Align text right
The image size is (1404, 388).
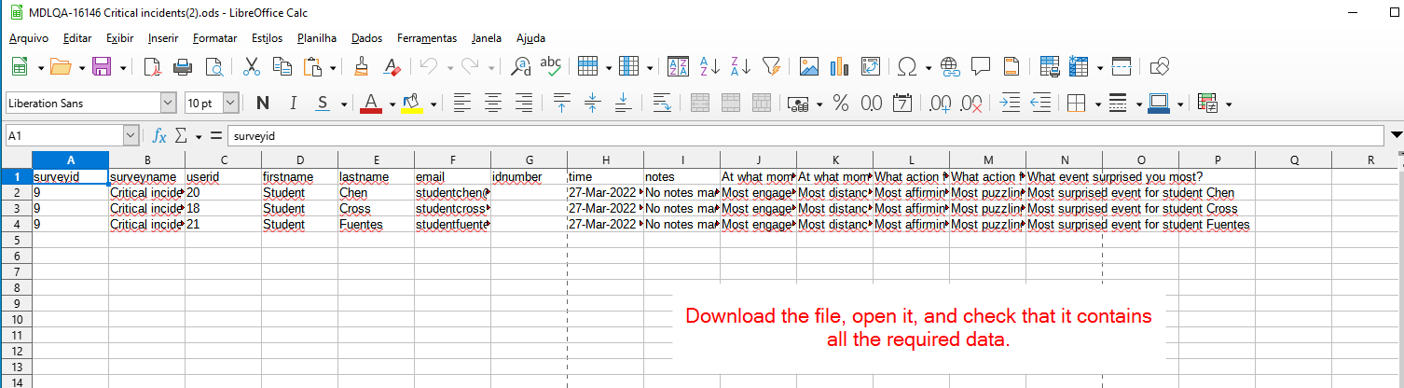(524, 103)
